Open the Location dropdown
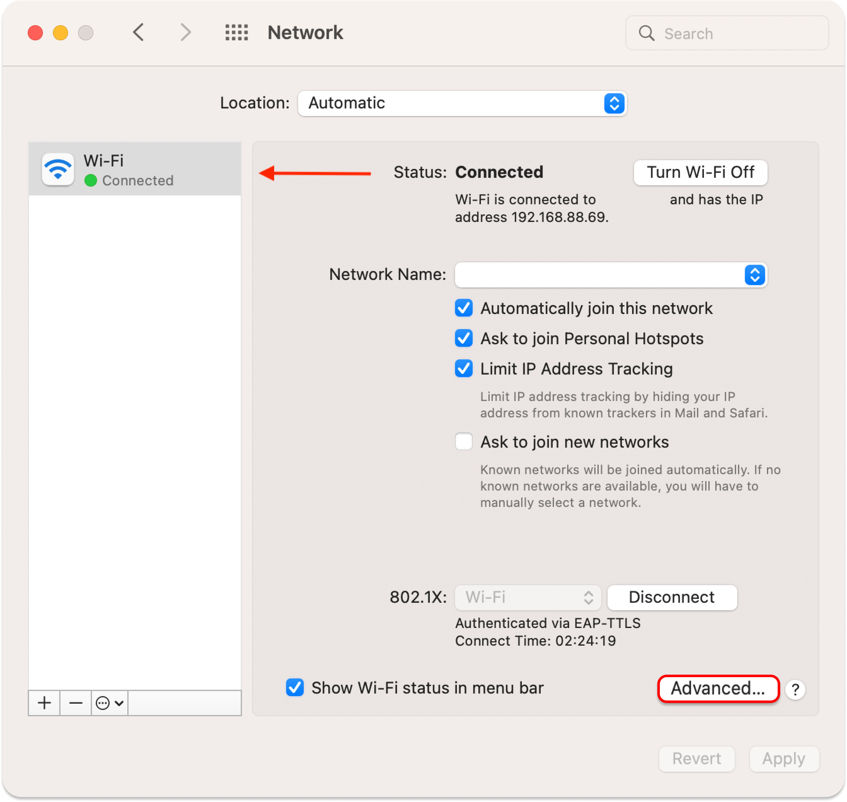 point(462,103)
